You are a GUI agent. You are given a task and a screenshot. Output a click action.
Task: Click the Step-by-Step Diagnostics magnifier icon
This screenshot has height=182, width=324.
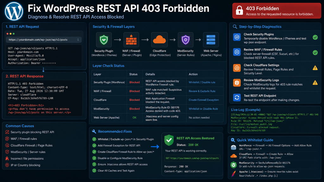tap(235, 27)
